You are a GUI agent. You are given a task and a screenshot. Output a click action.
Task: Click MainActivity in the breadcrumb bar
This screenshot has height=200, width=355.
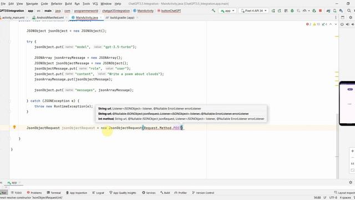145,11
